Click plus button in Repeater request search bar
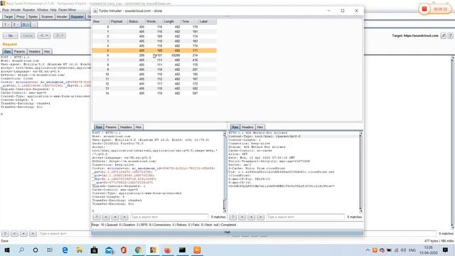This screenshot has width=455, height=256. coord(23,233)
